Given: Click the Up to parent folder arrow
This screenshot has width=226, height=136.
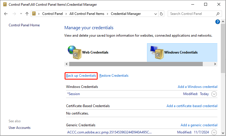Looking at the screenshot, I should pyautogui.click(x=27, y=14).
